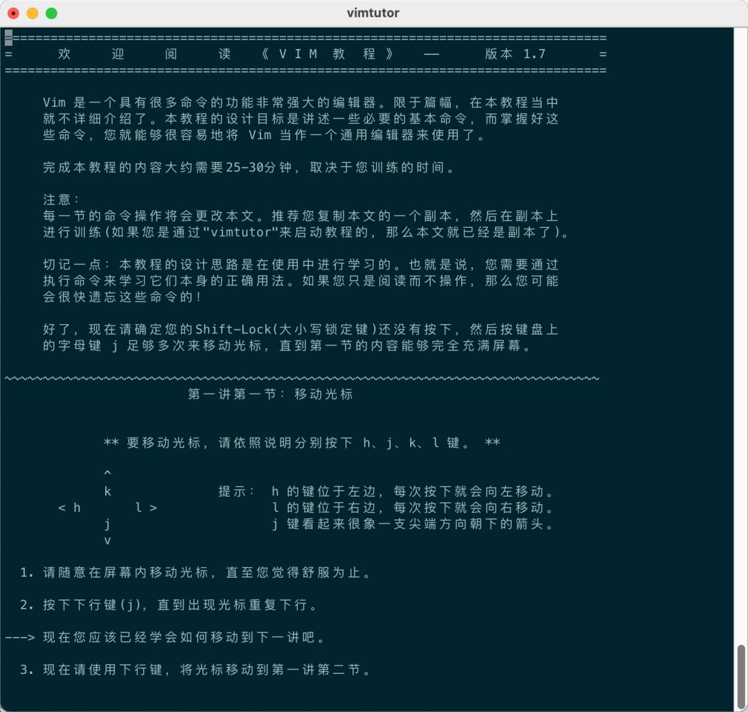Click the '提示：' label

[237, 492]
